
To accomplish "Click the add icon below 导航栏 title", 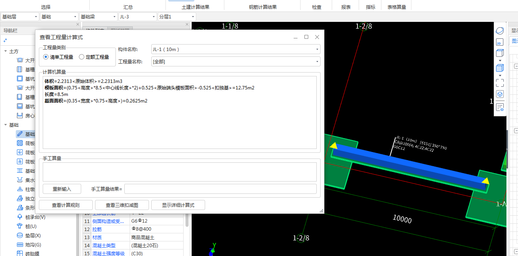I will click(x=5, y=40).
